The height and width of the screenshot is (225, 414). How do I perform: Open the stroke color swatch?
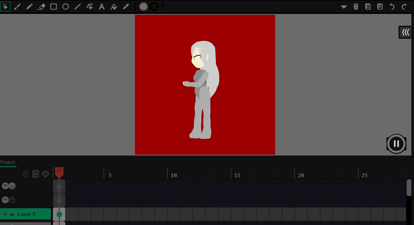(x=154, y=7)
